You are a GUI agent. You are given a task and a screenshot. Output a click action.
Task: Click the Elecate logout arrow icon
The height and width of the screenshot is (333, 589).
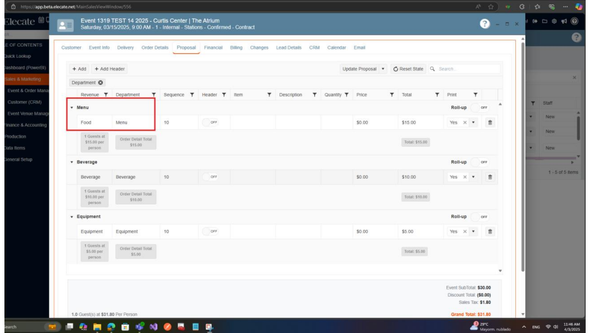pos(535,22)
